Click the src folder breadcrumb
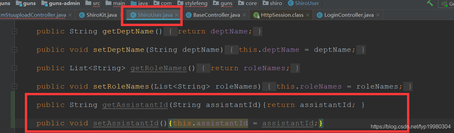This screenshot has height=133, width=454. tap(93, 3)
